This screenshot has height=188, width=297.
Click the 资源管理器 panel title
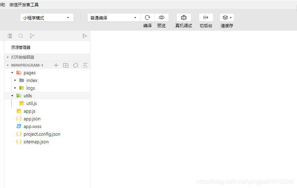coord(21,47)
